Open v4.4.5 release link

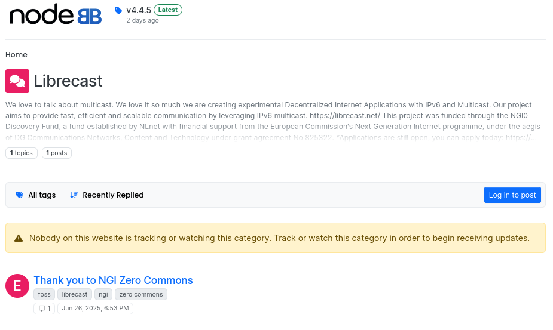[139, 10]
